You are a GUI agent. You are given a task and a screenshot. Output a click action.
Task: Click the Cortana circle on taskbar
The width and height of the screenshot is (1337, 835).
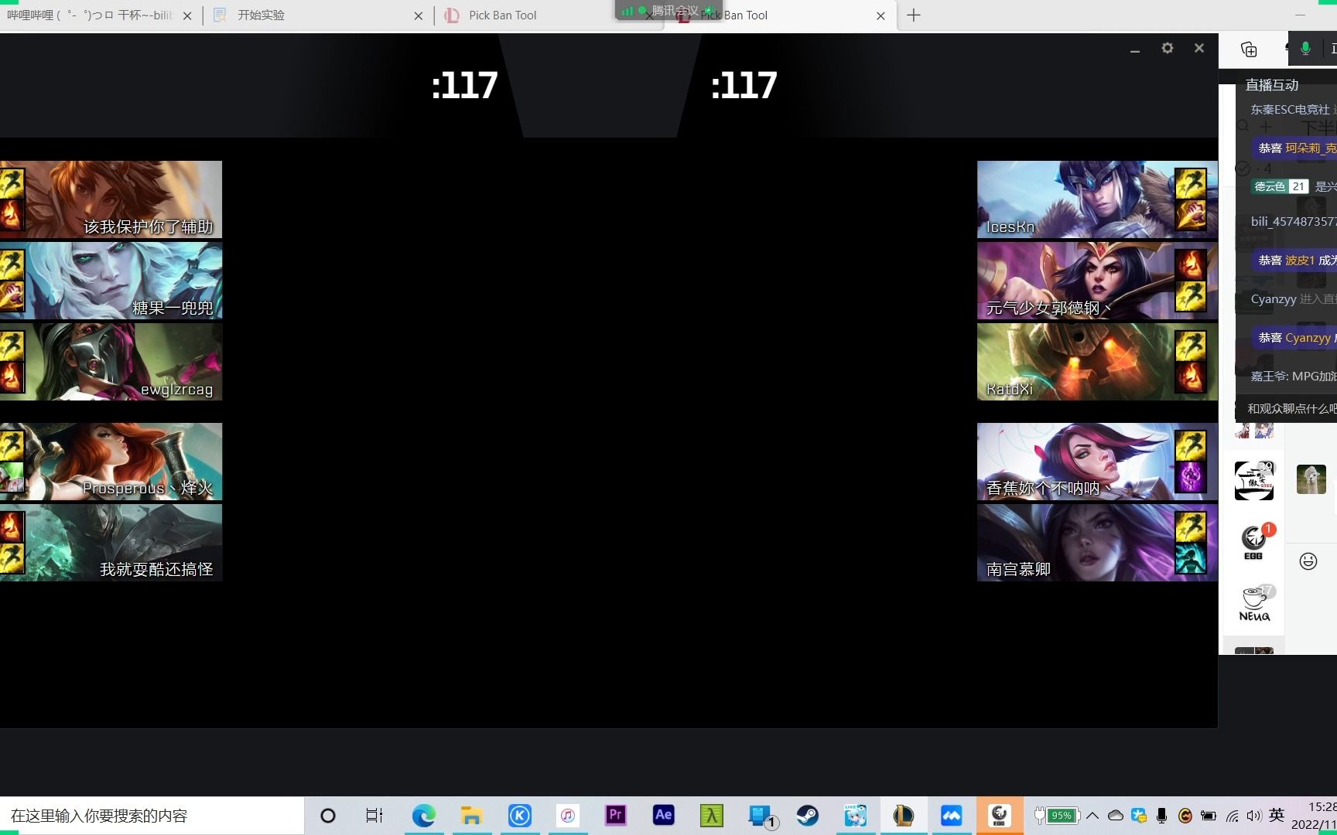click(x=328, y=816)
